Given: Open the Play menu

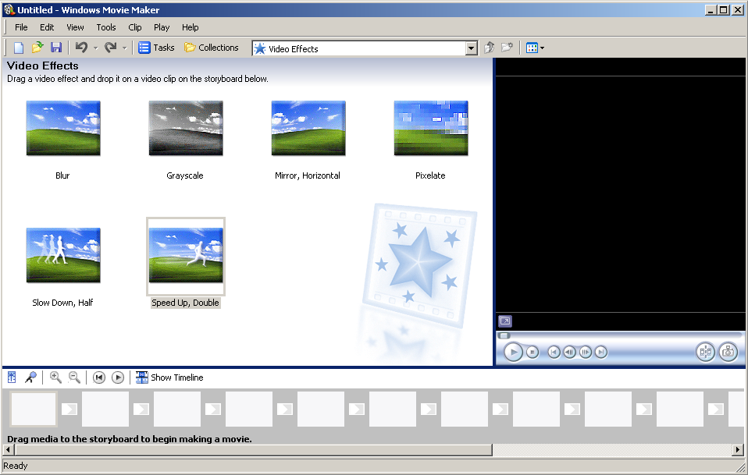Looking at the screenshot, I should tap(162, 27).
